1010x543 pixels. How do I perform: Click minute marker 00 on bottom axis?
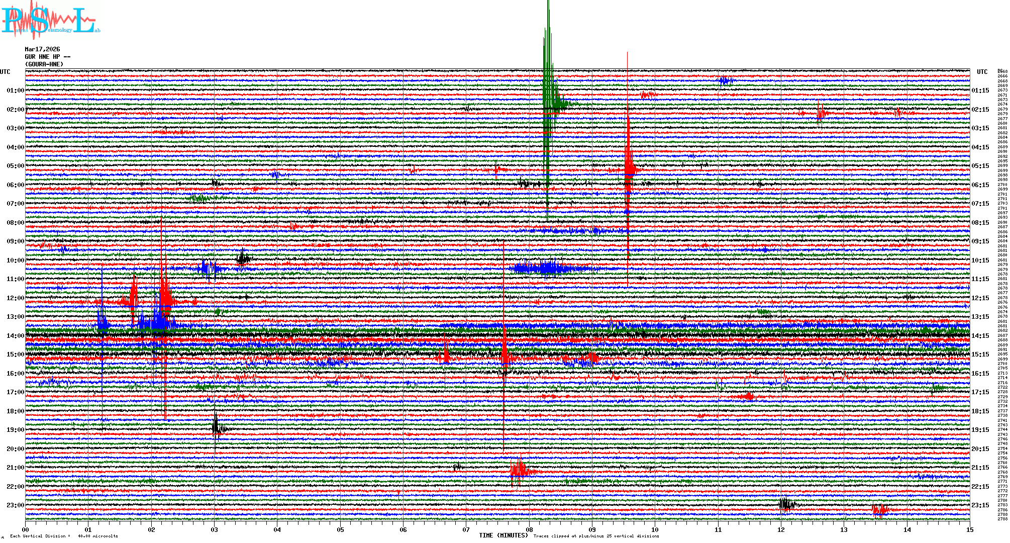(26, 529)
